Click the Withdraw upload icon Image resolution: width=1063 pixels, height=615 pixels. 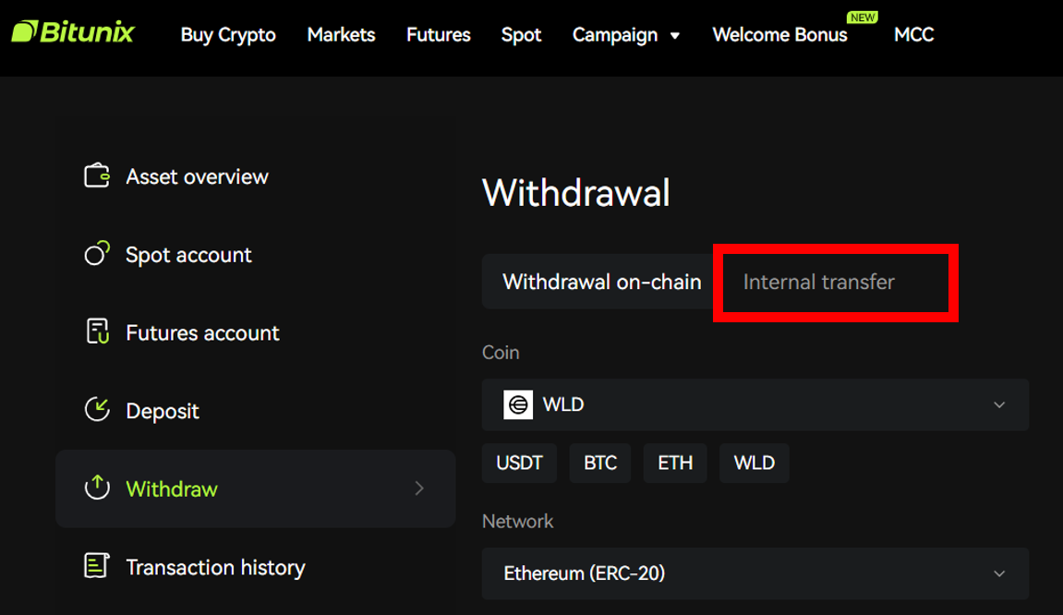pyautogui.click(x=97, y=488)
